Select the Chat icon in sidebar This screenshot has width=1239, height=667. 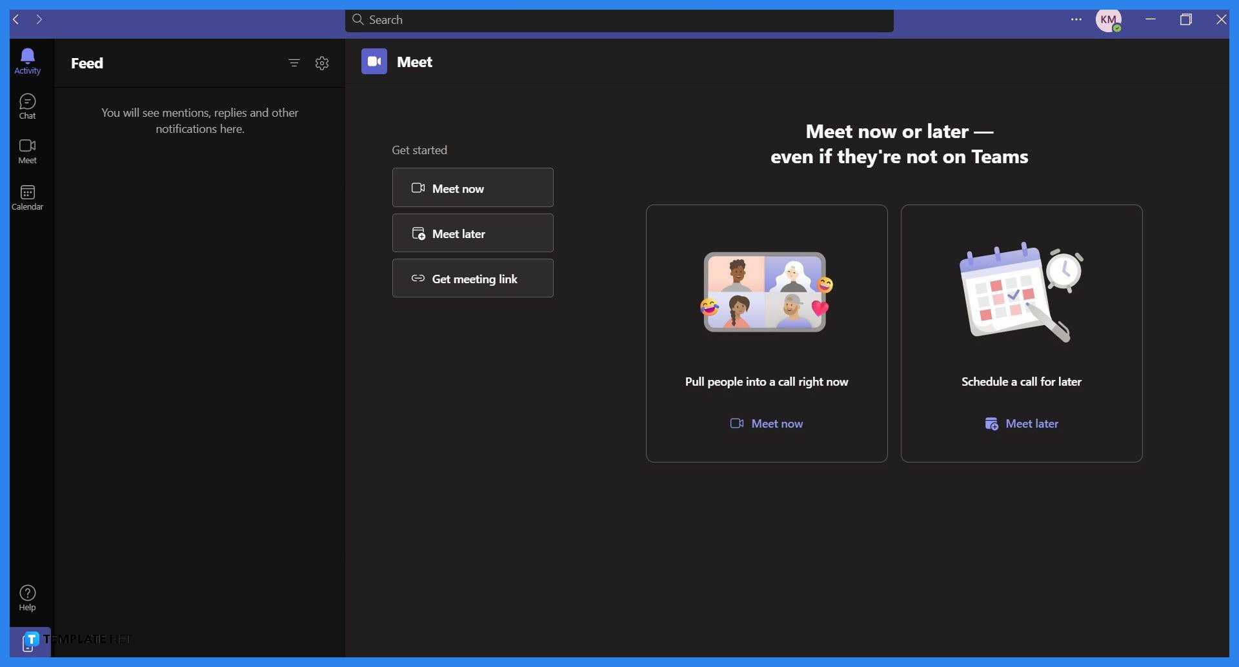27,105
